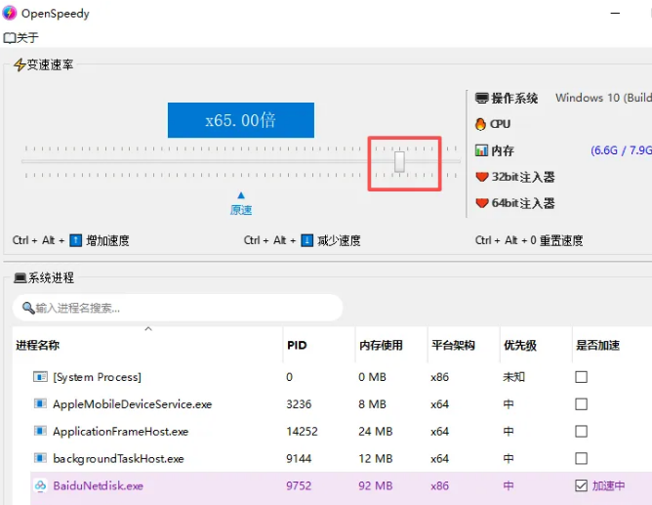Enable acceleration for AppleMobileDeviceService.exe

(x=582, y=404)
